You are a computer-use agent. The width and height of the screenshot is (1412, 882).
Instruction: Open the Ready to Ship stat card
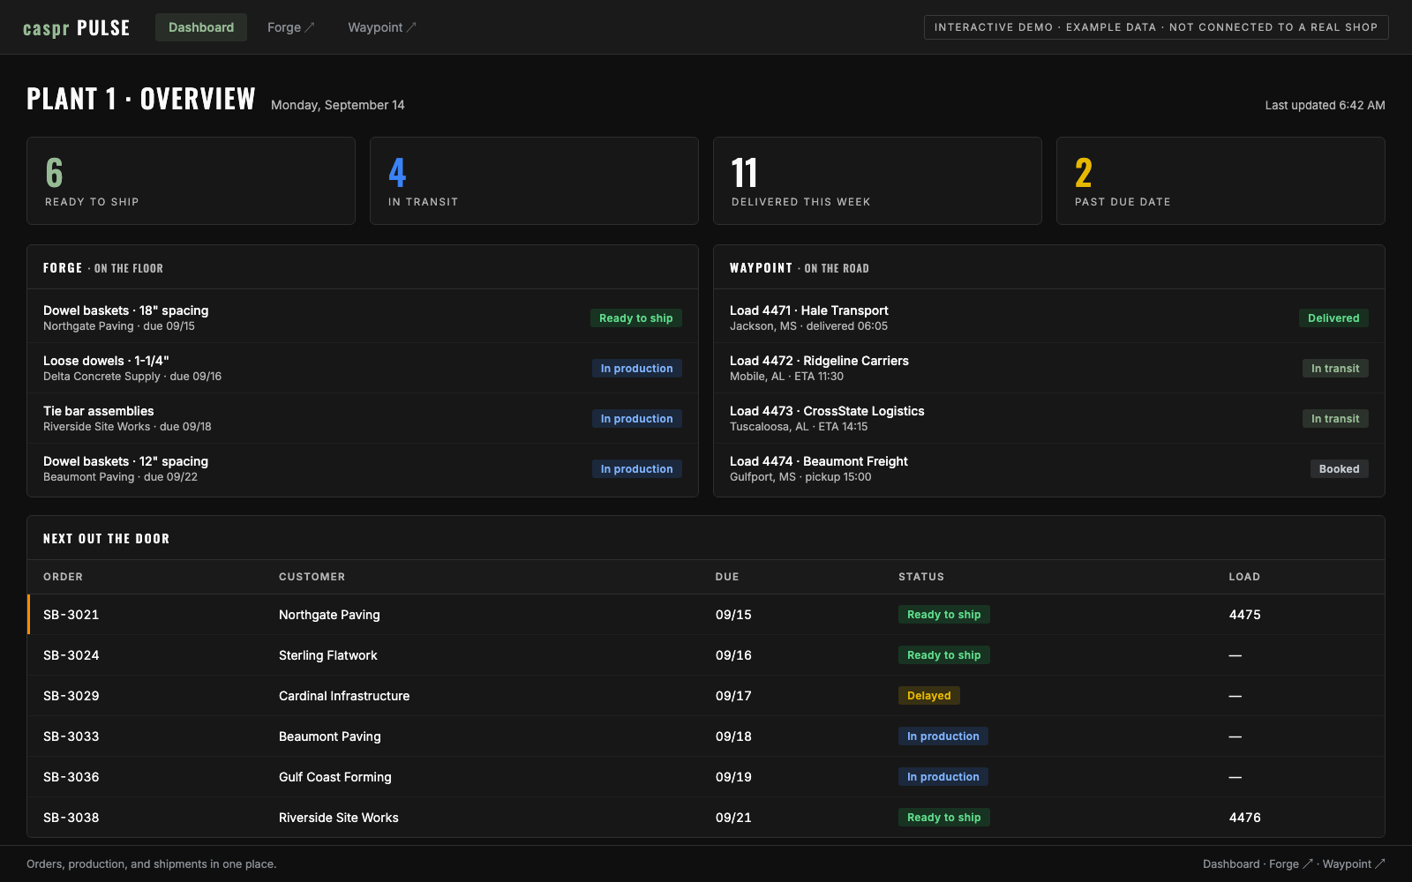(191, 181)
